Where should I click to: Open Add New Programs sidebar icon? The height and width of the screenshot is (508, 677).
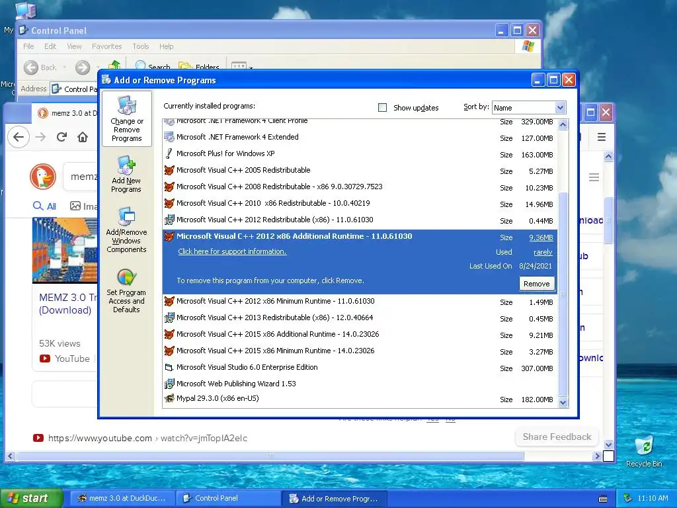pos(126,174)
